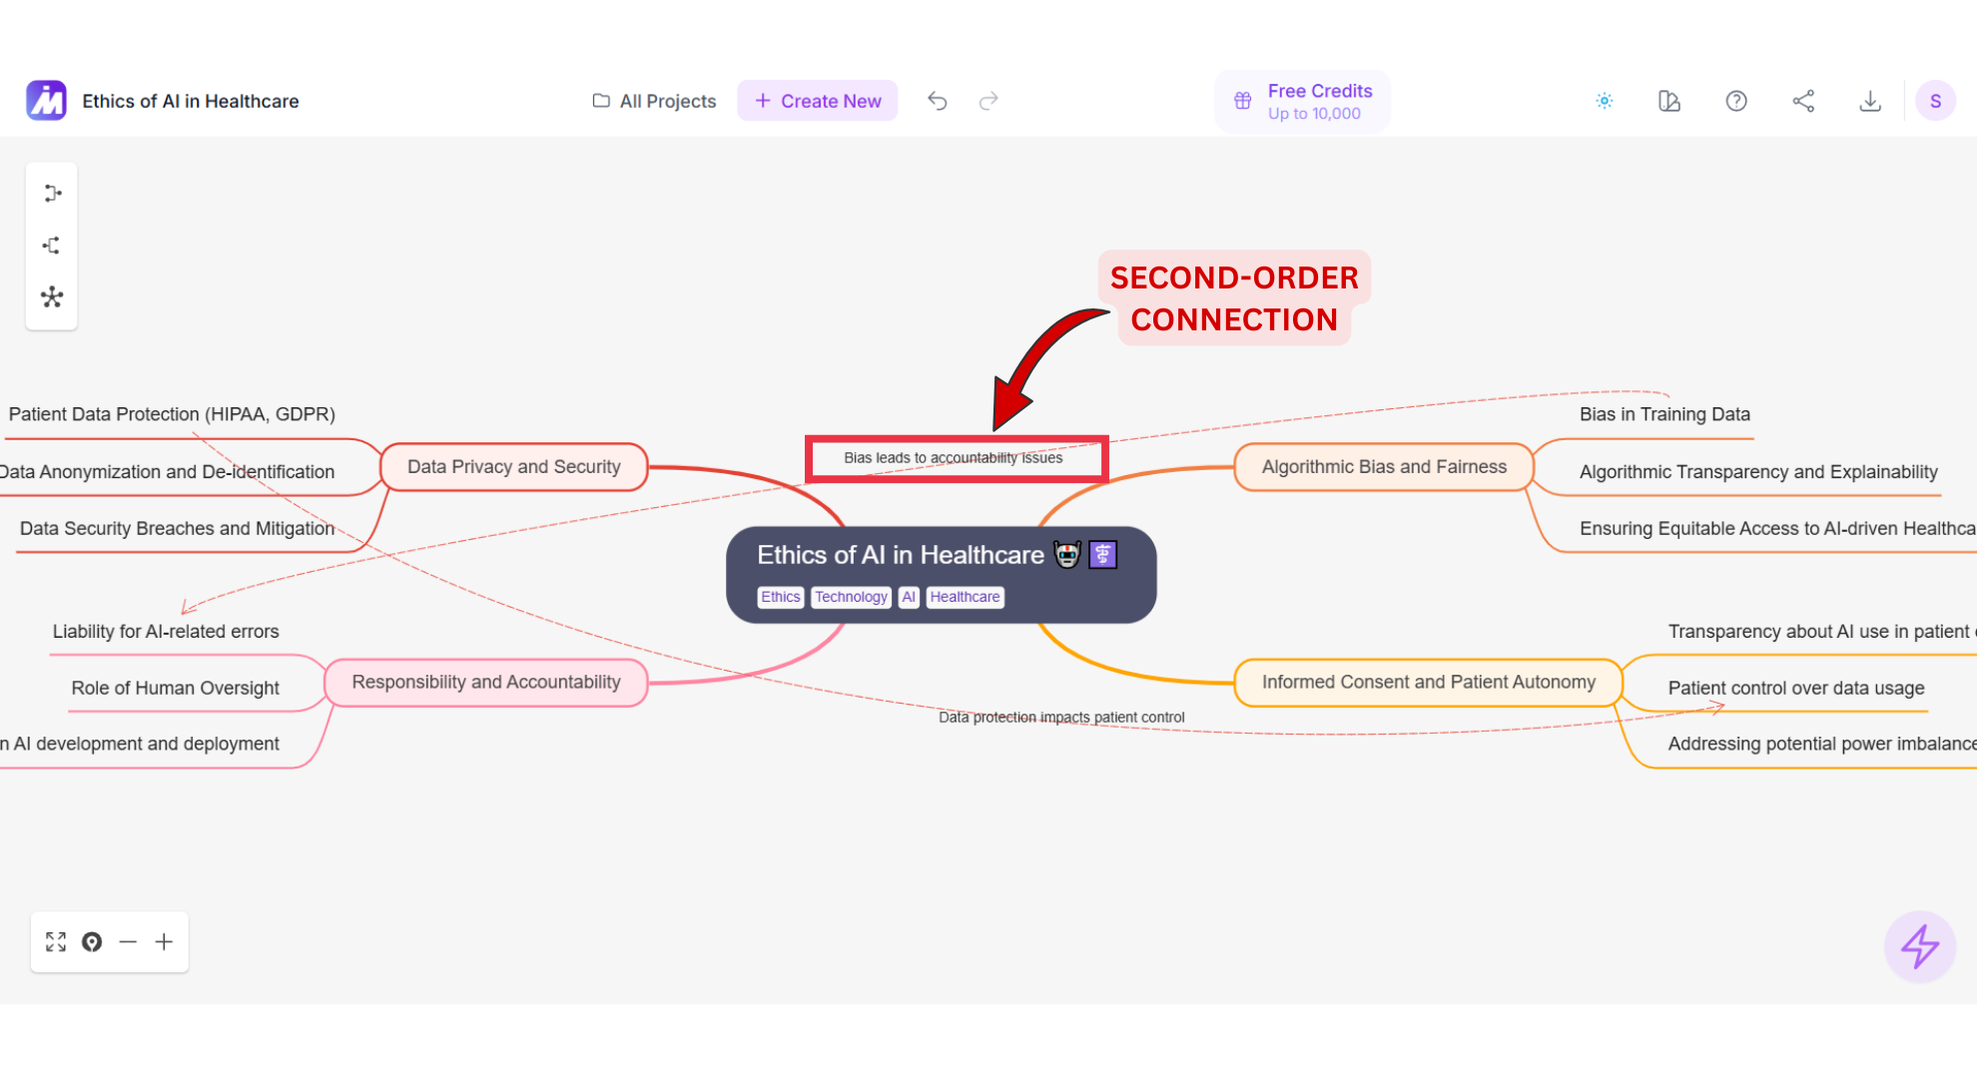The width and height of the screenshot is (1977, 1078).
Task: Select the Algorithmic Bias and Fairness node
Action: (x=1383, y=467)
